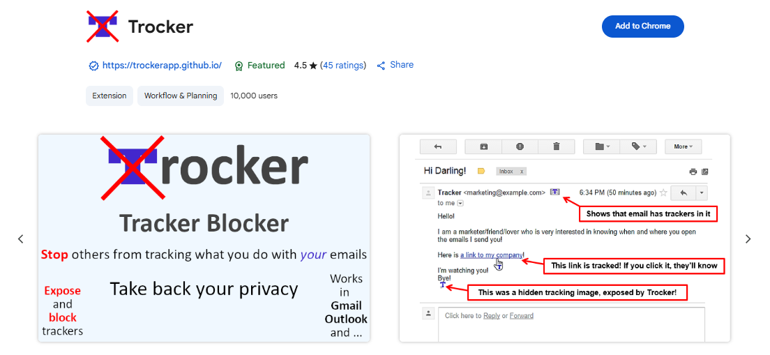This screenshot has height=355, width=770.
Task: Toggle the star on the Tracker email
Action: pos(663,192)
